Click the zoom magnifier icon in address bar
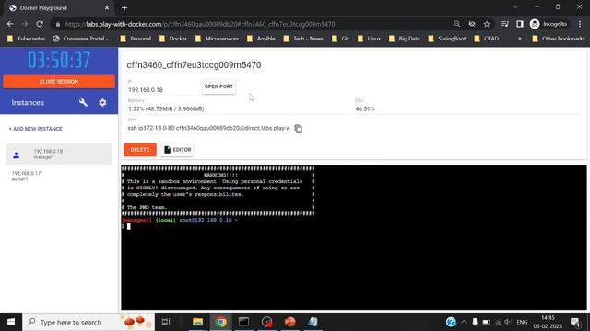Viewport: 590px width, 331px height. point(457,24)
